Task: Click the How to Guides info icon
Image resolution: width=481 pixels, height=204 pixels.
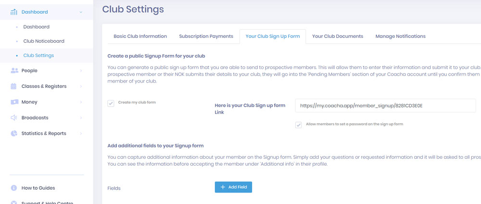Action: pyautogui.click(x=14, y=188)
